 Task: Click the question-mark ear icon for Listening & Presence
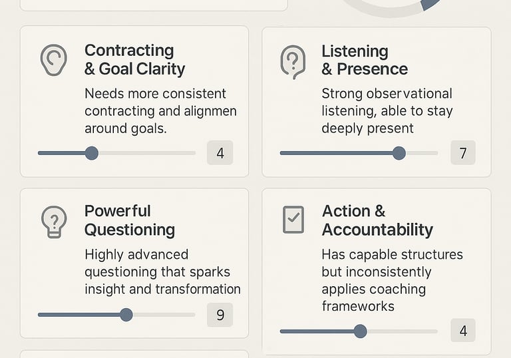293,63
